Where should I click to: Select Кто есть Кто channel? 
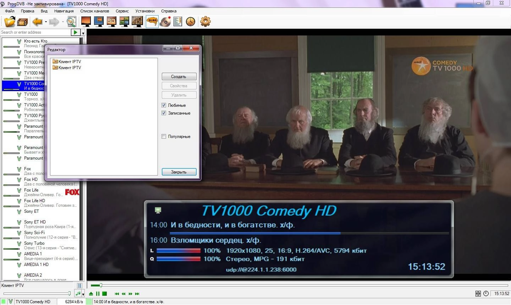coord(41,43)
